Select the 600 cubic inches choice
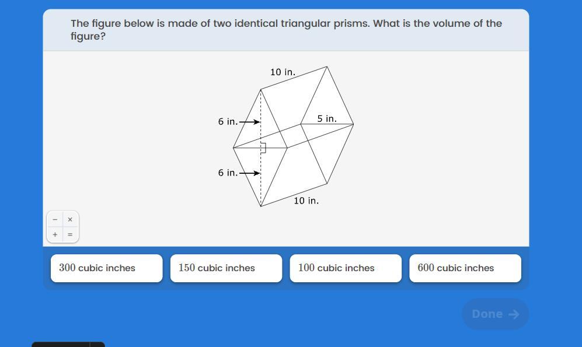 pos(465,268)
